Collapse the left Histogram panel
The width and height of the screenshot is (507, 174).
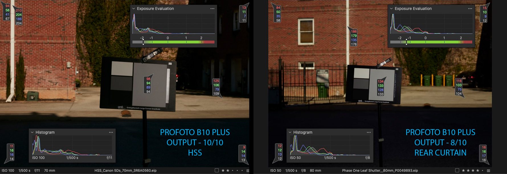pos(32,132)
